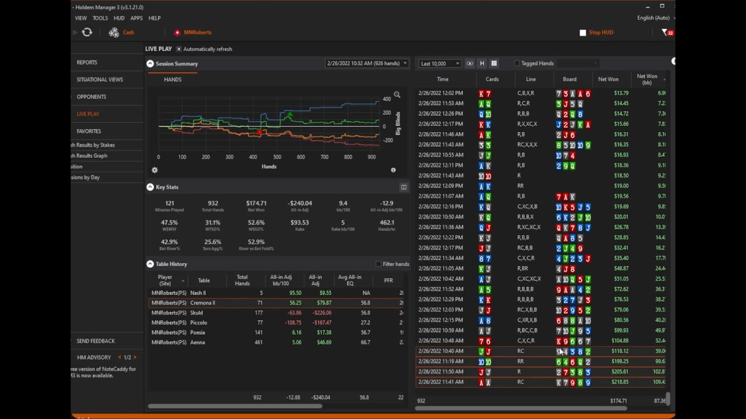Image resolution: width=746 pixels, height=419 pixels.
Task: Collapse the Session Summary section
Action: point(150,63)
